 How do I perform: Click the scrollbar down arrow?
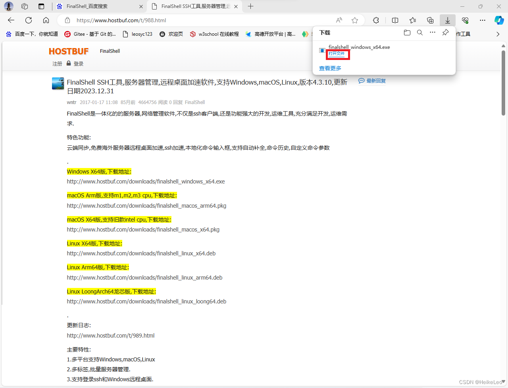tap(503, 381)
